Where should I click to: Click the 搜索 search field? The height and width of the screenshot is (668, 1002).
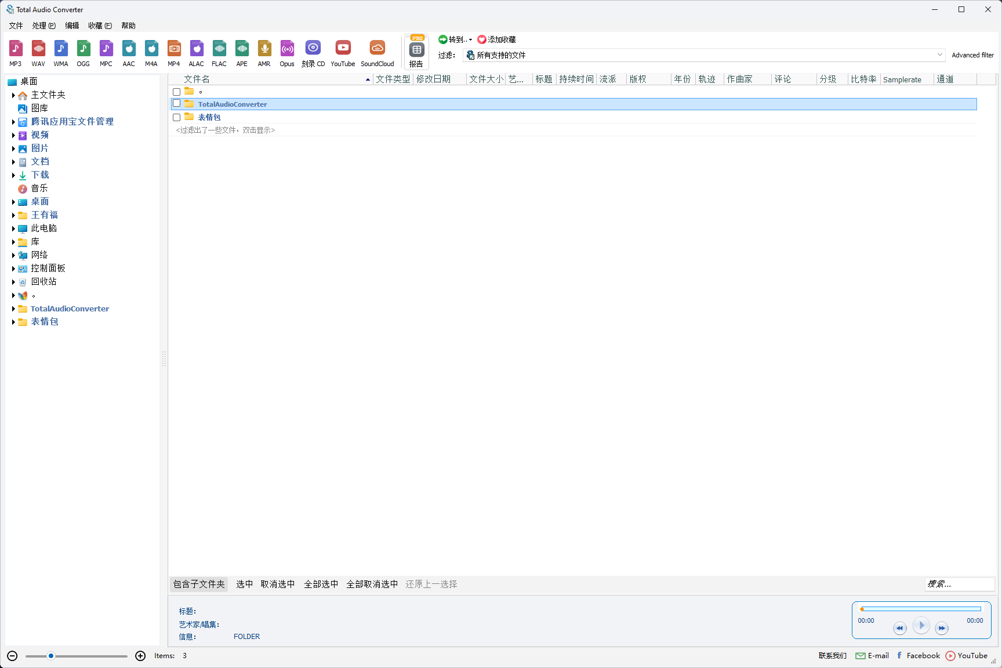click(x=960, y=584)
